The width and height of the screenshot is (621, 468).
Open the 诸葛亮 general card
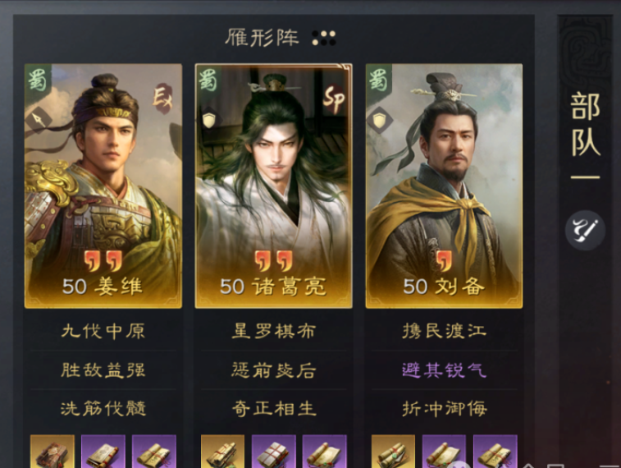274,186
